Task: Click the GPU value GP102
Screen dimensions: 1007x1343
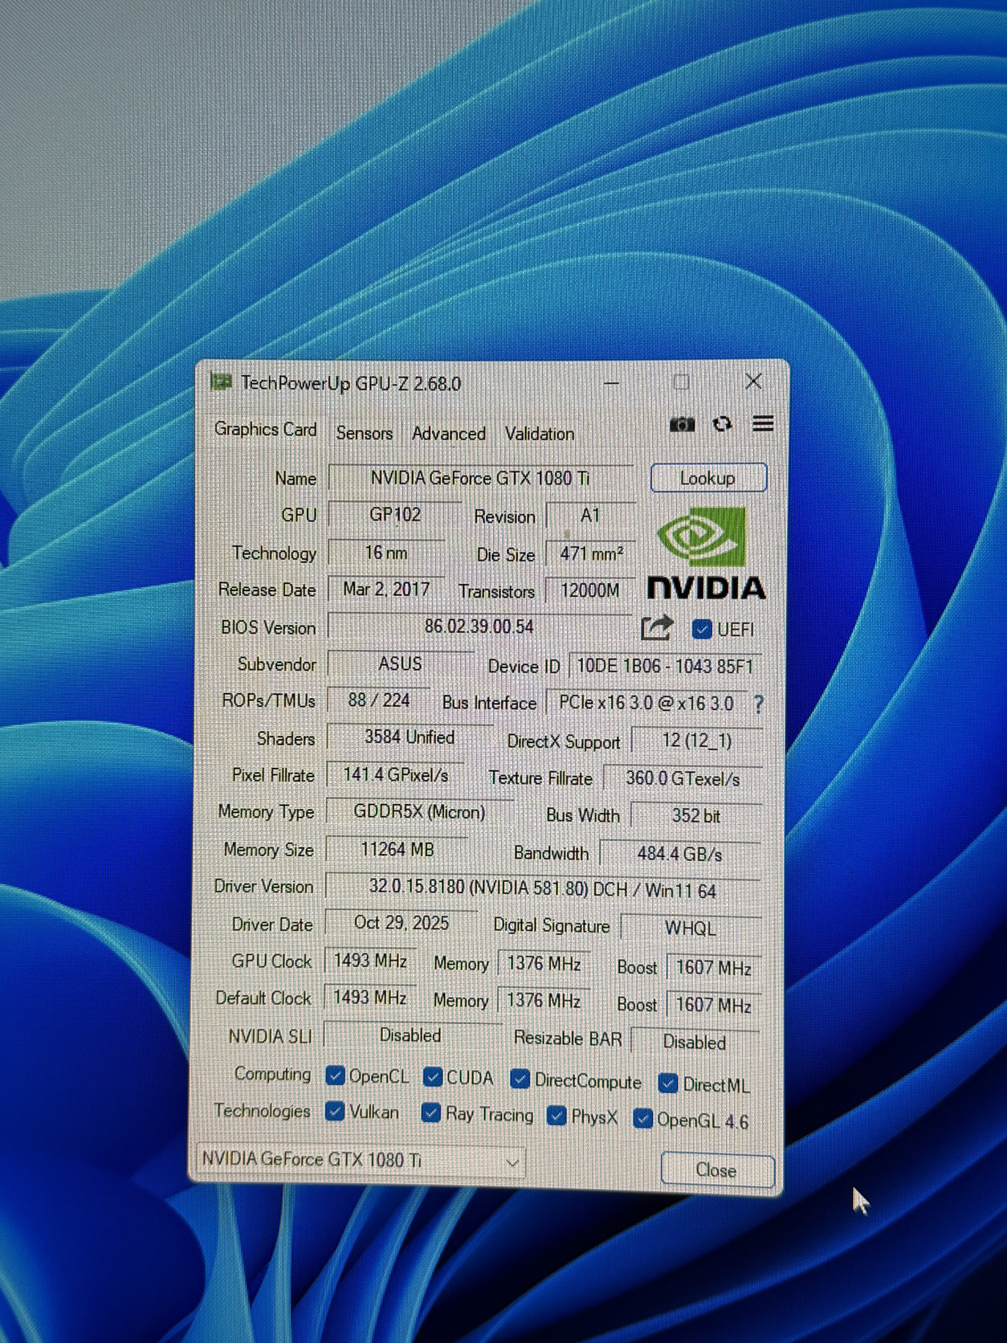Action: point(394,515)
